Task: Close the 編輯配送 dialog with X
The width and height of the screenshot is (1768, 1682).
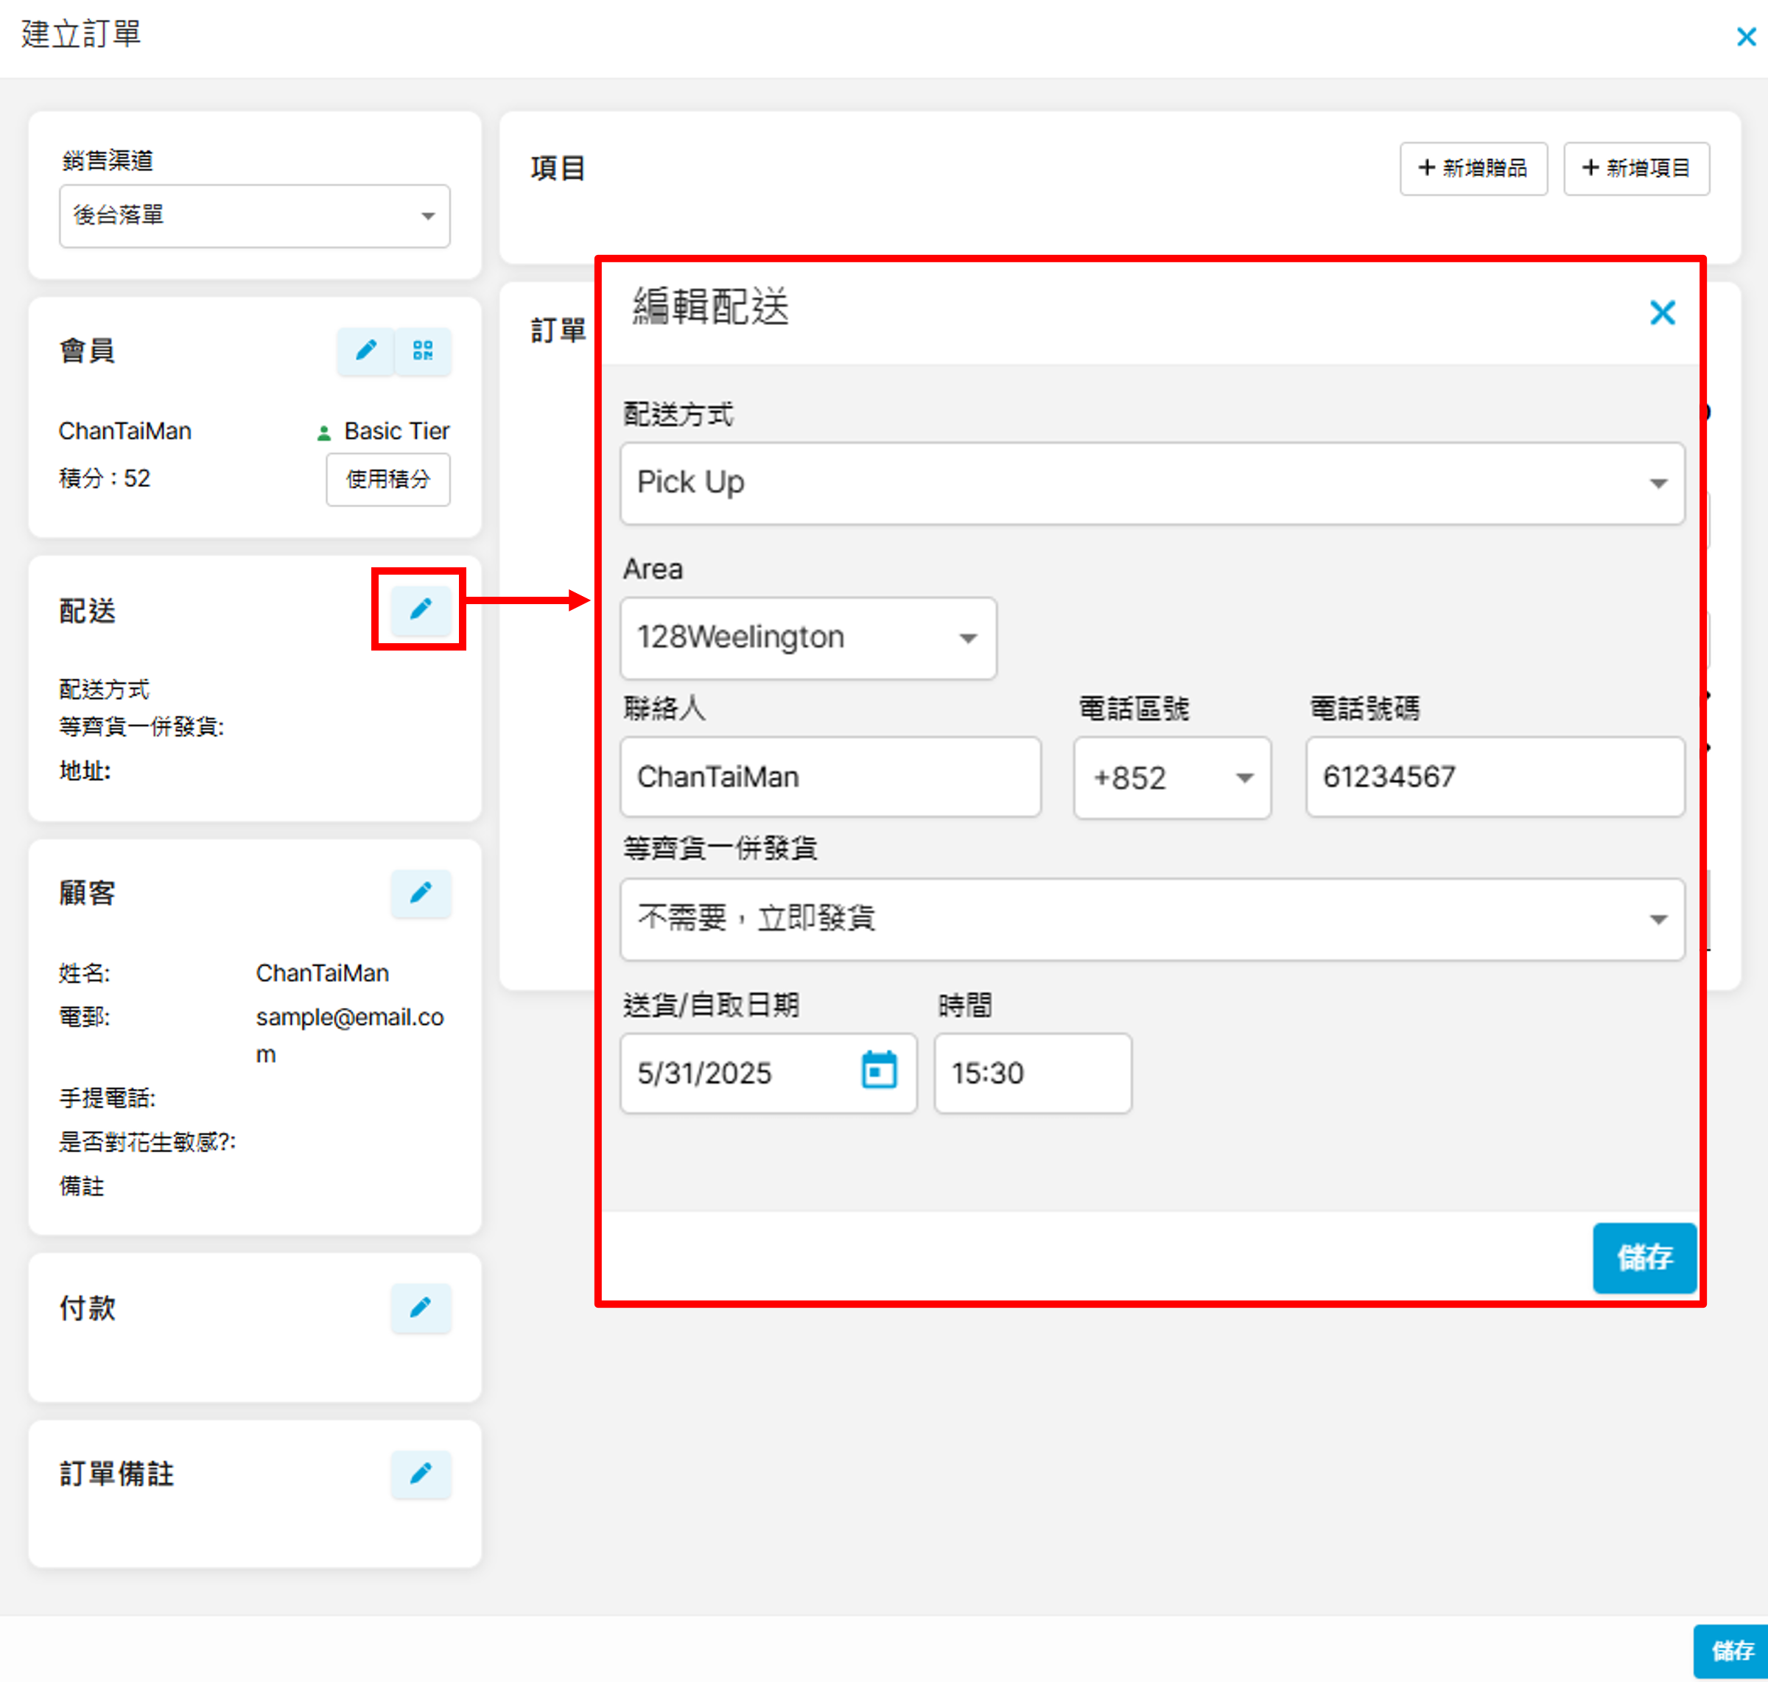Action: 1662,313
